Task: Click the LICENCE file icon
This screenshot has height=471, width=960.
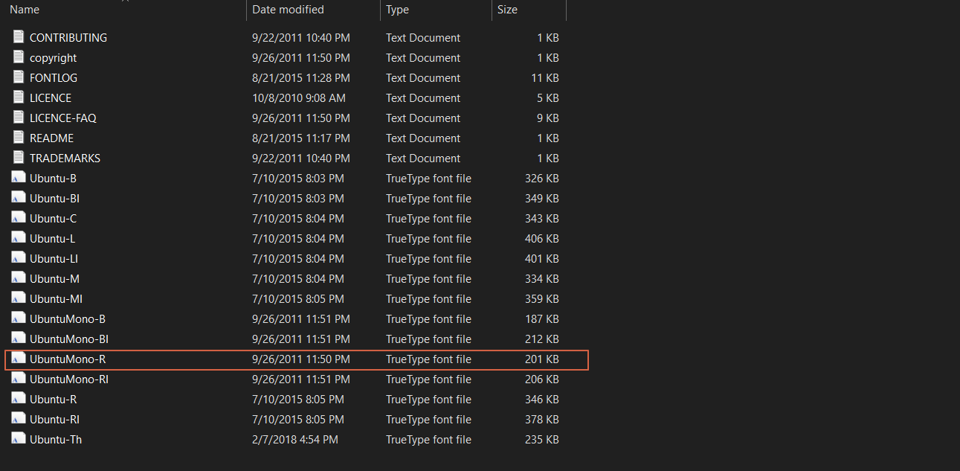Action: pyautogui.click(x=19, y=97)
